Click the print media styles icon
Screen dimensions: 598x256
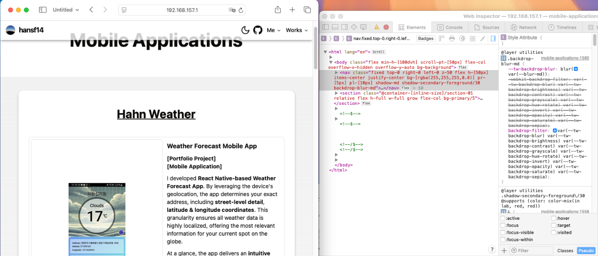pyautogui.click(x=452, y=38)
